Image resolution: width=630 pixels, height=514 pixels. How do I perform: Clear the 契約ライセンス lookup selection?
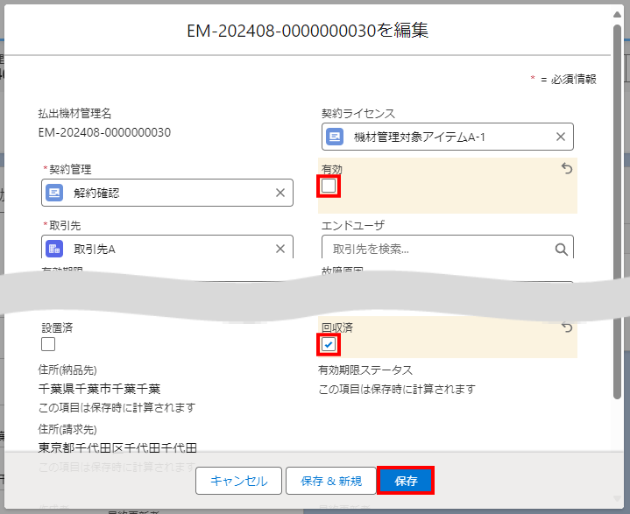[x=561, y=137]
